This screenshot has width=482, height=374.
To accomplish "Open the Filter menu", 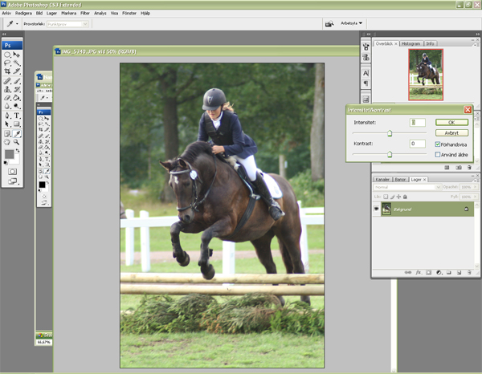I will [85, 13].
